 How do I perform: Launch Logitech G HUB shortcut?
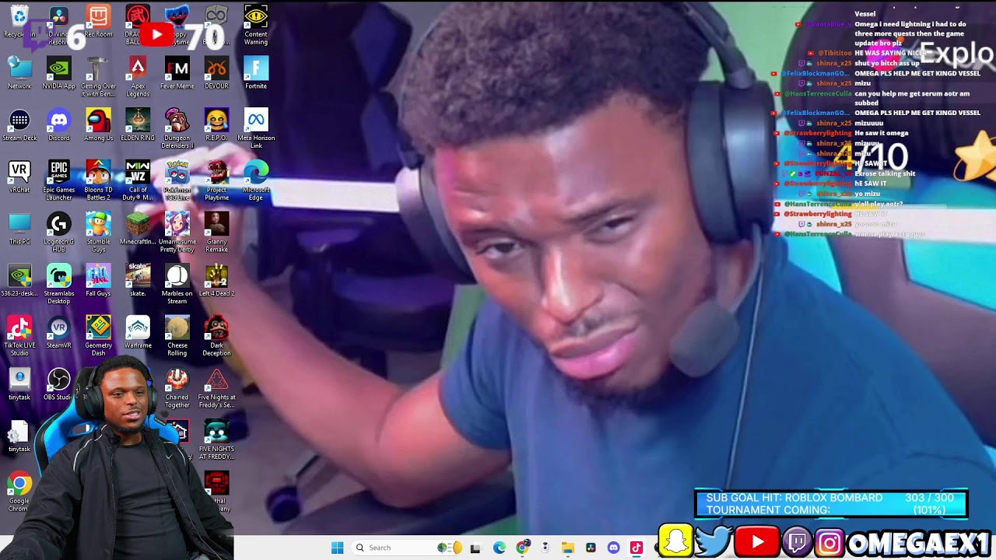59,233
